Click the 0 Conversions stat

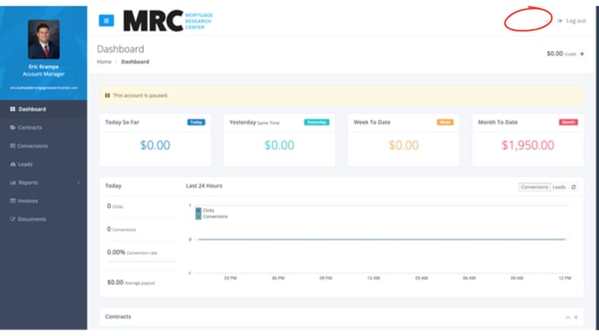point(122,229)
